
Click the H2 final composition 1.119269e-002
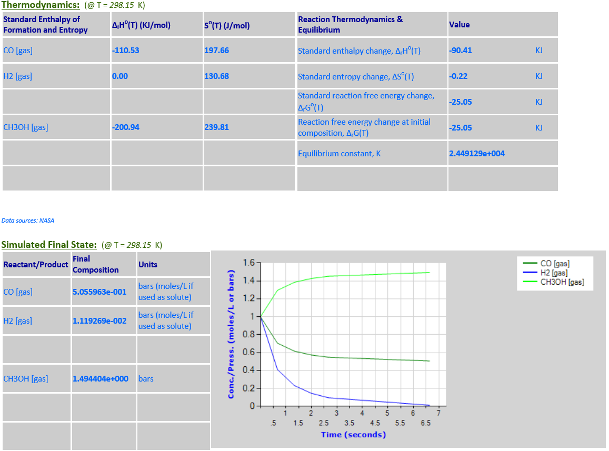coord(99,320)
